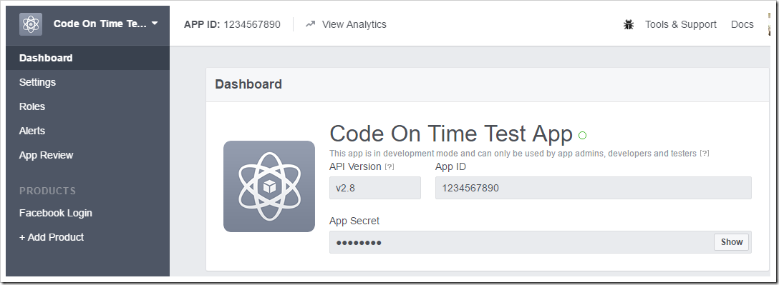The width and height of the screenshot is (779, 285).
Task: Click the bug icon beside Tools & Support
Action: (629, 24)
